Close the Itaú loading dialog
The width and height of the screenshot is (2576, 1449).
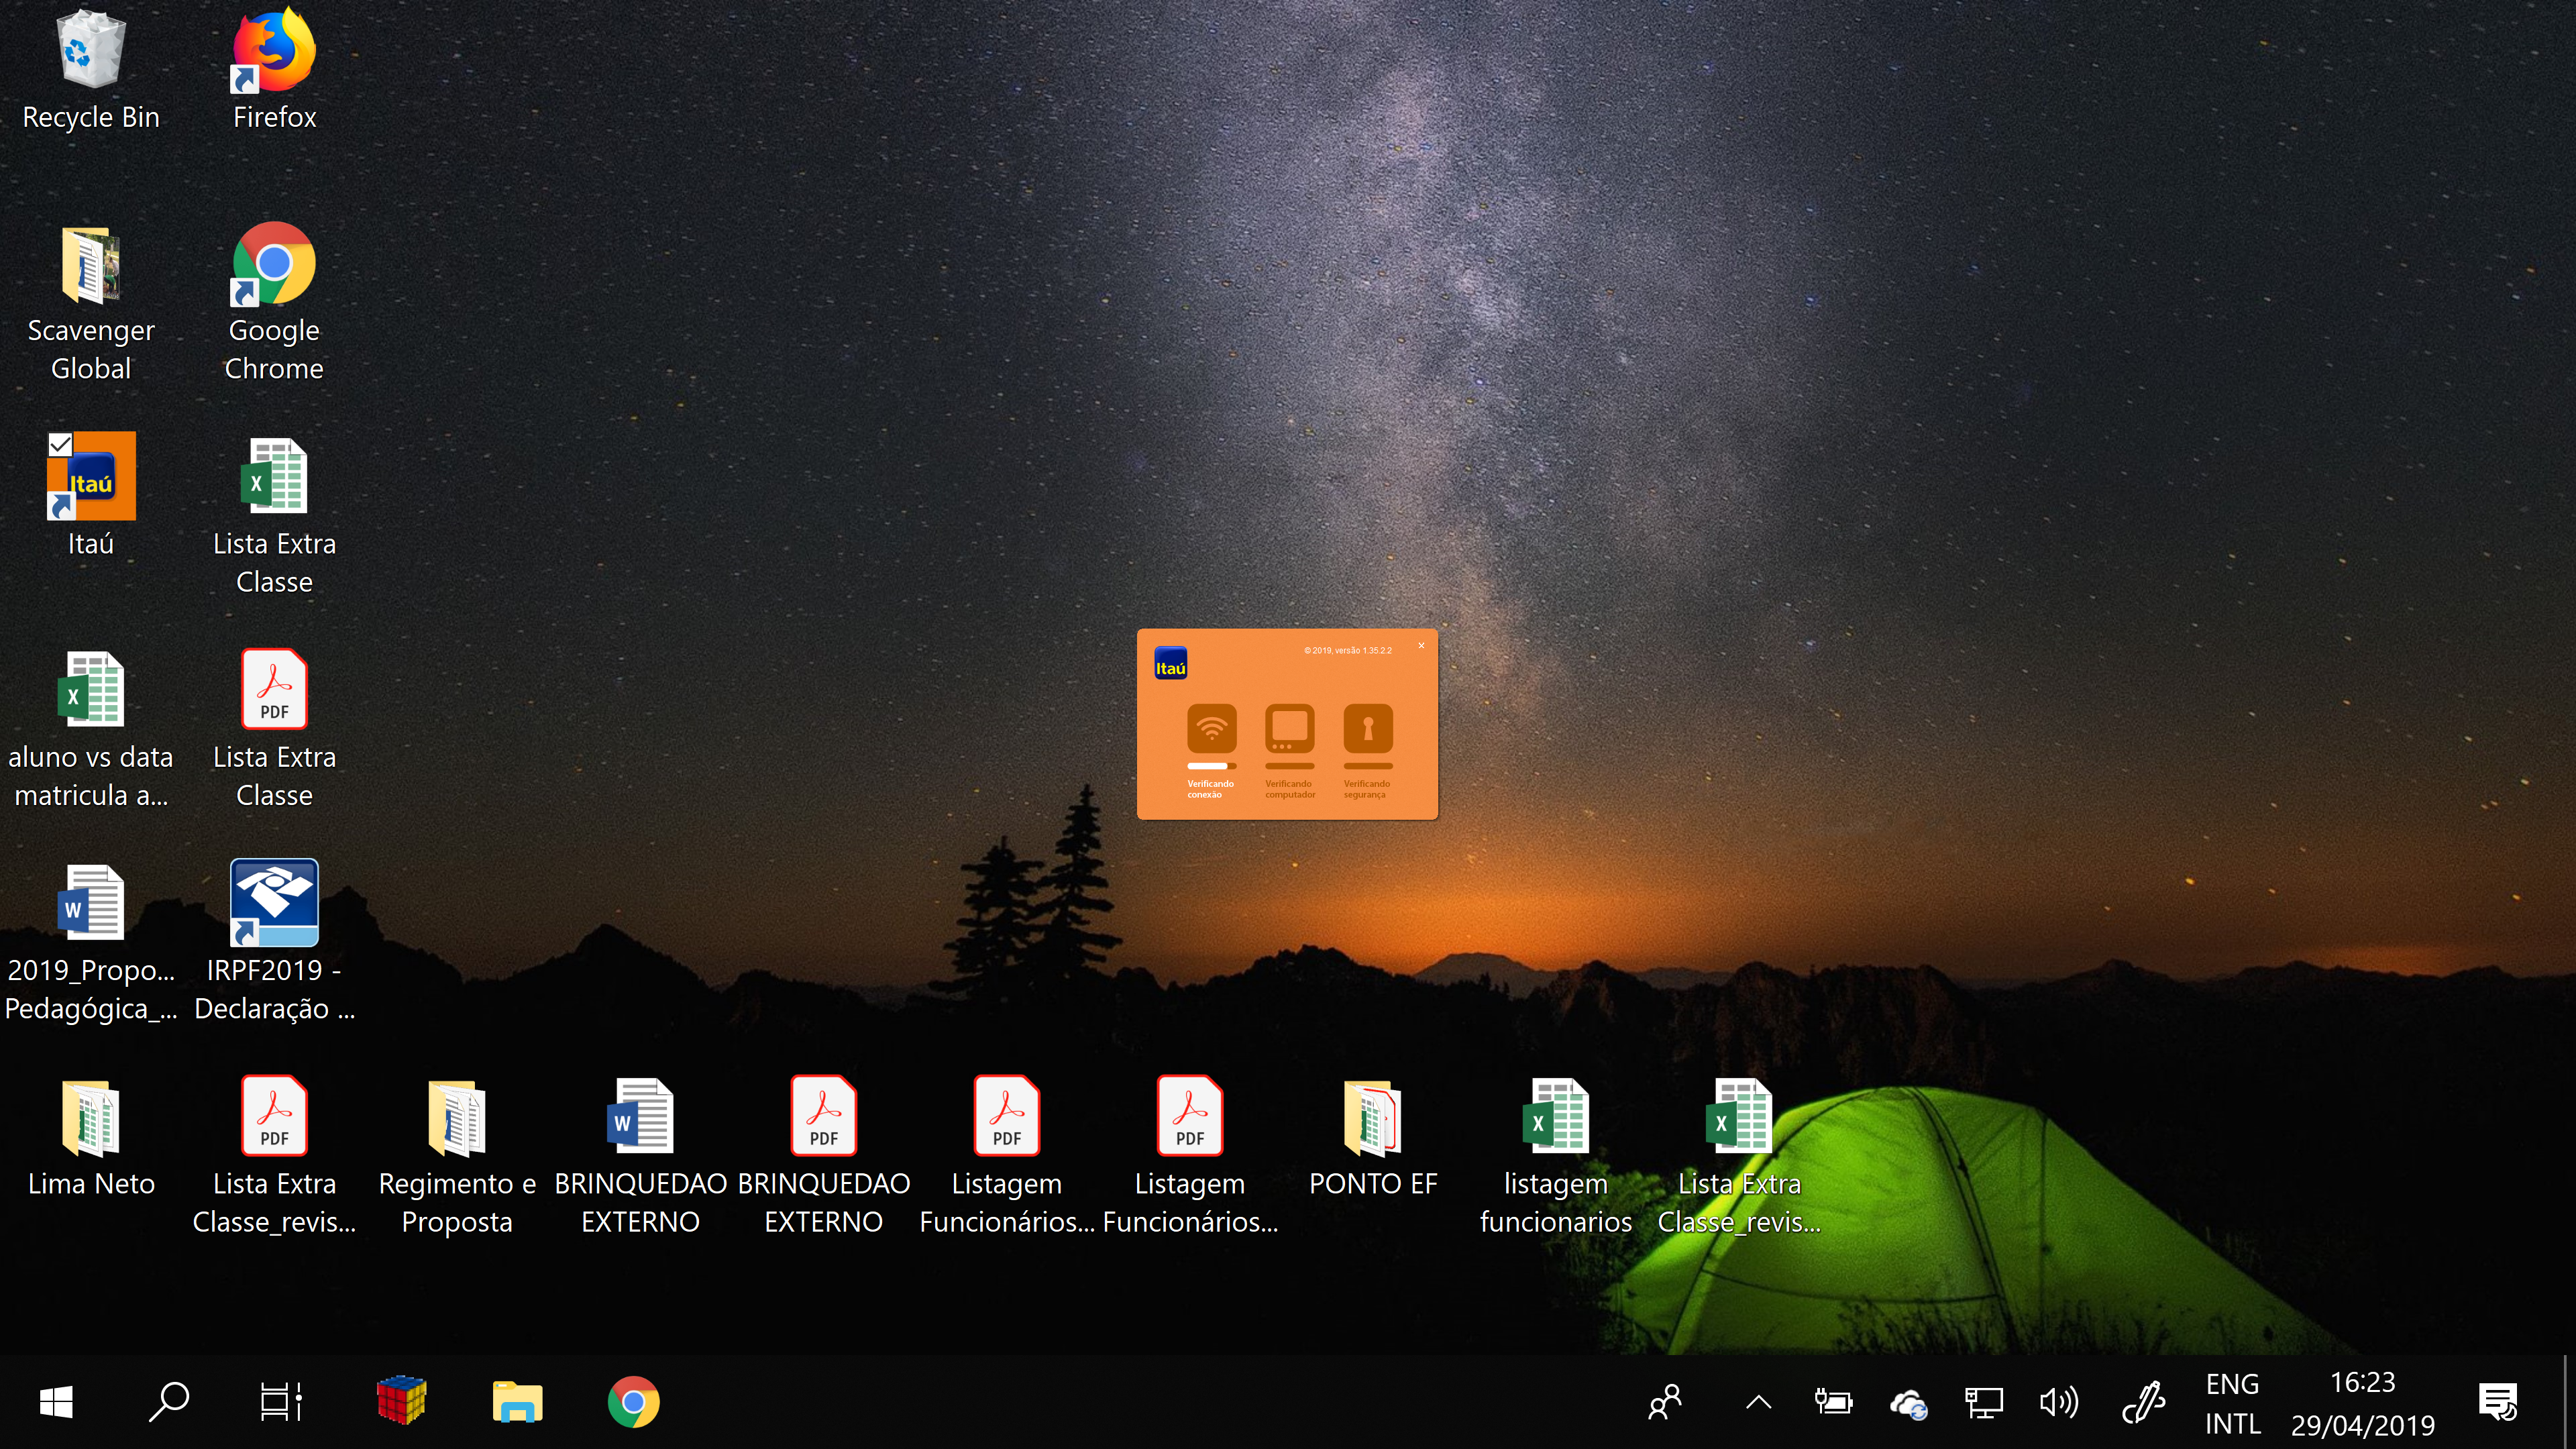(1421, 645)
